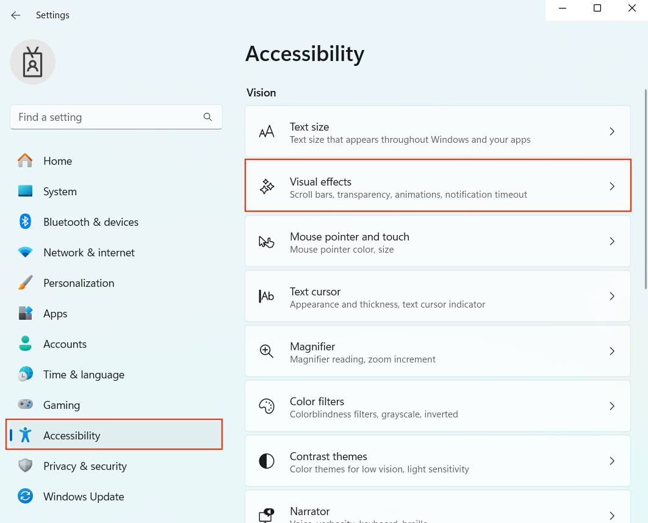Screen dimensions: 648x523
Task: Click the Bluetooth logo icon
Action: coord(25,222)
